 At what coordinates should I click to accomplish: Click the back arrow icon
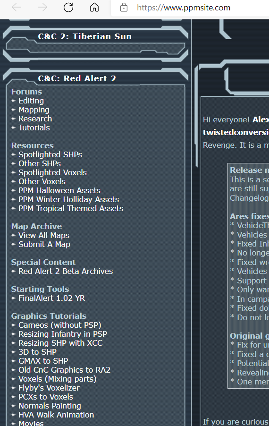pos(17,8)
